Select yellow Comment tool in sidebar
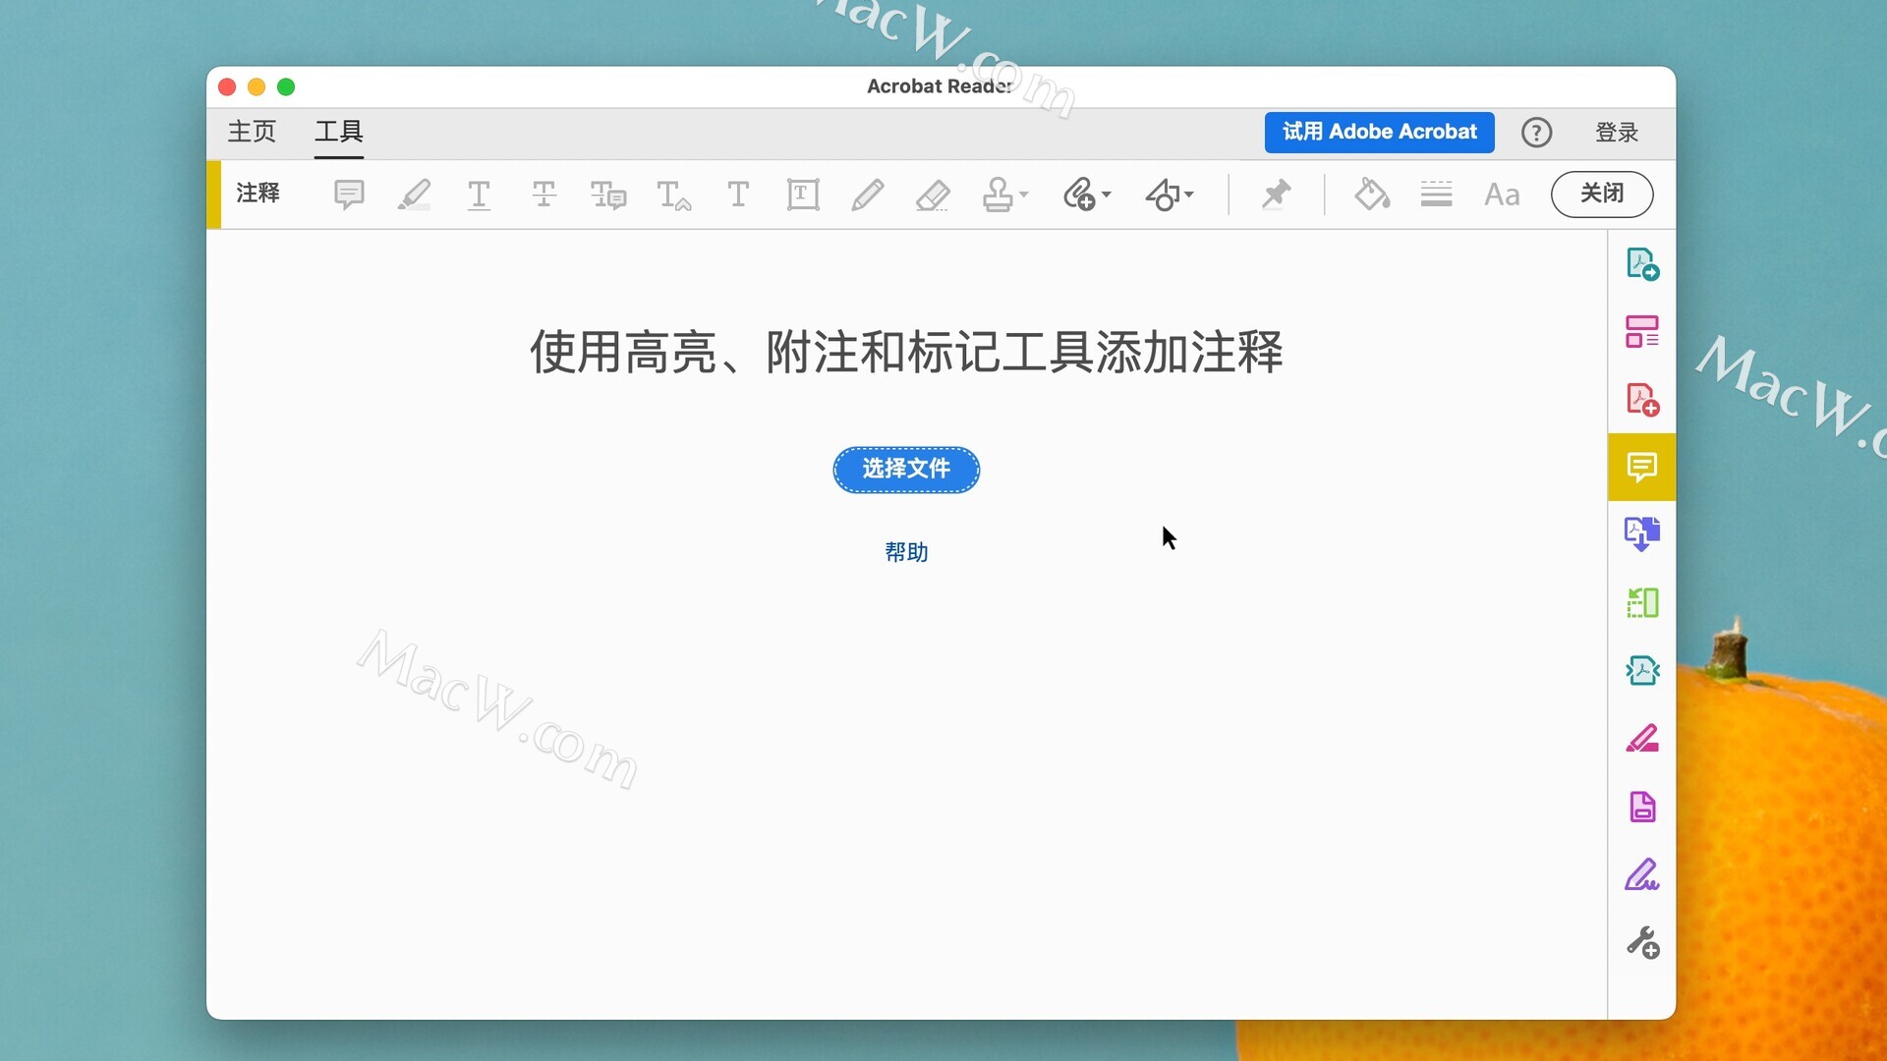Screen dimensions: 1887x1061 coord(1642,467)
